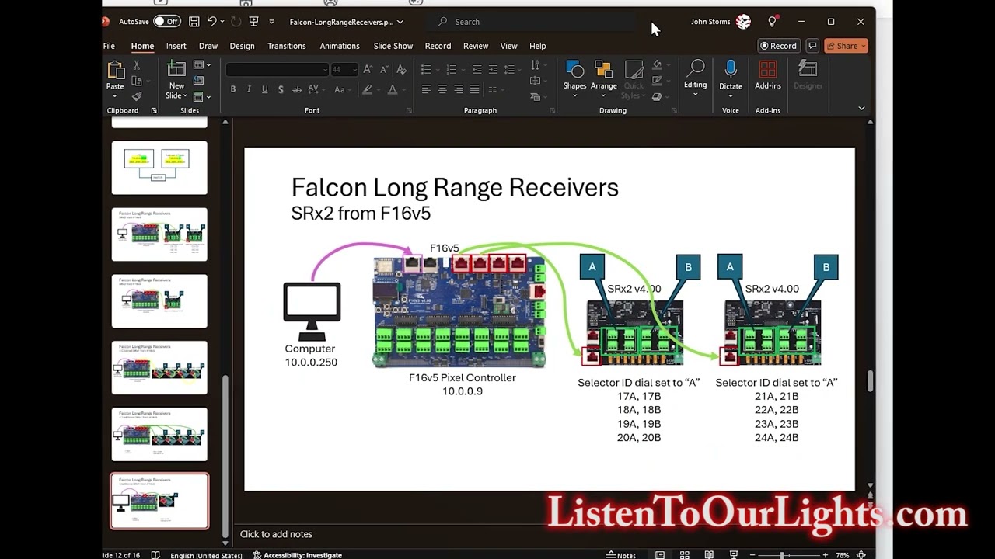The height and width of the screenshot is (559, 995).
Task: Click the Paste clipboard icon
Action: pos(115,70)
